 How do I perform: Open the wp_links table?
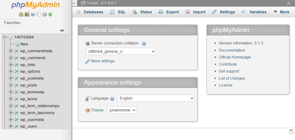tap(28, 65)
